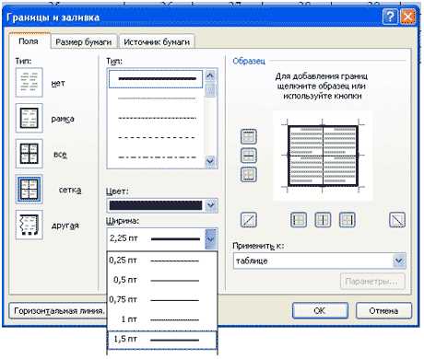Click the Параметры button

tap(372, 281)
